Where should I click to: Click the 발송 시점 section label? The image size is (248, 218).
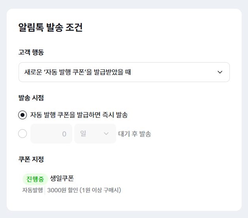(x=31, y=98)
